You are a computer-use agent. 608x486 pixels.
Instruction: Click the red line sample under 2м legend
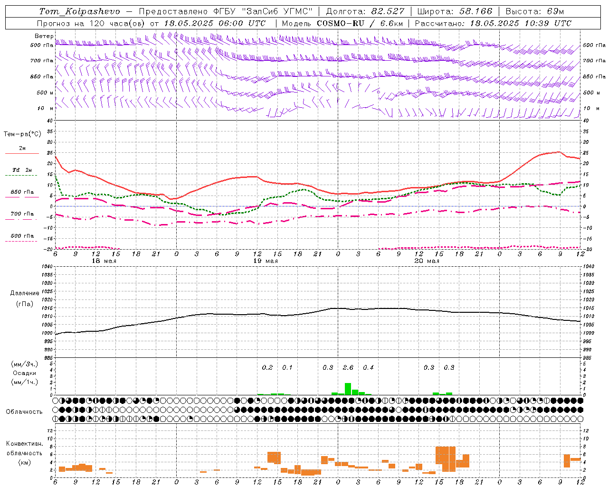pyautogui.click(x=22, y=154)
